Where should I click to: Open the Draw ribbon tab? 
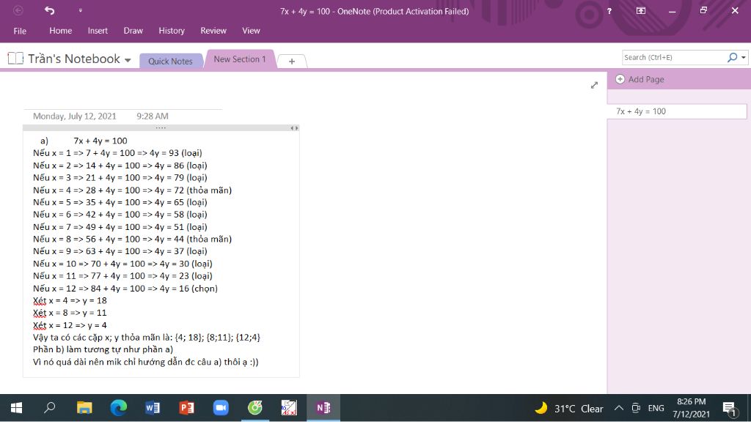coord(133,31)
